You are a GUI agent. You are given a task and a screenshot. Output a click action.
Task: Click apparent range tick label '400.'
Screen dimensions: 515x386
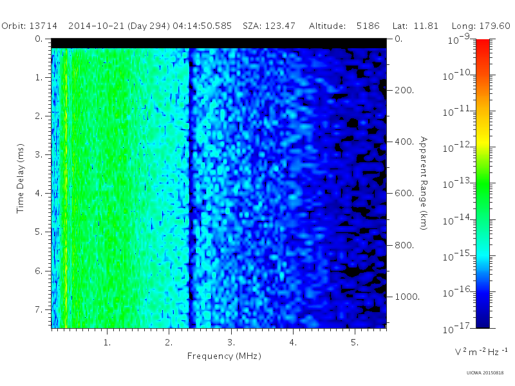(x=404, y=142)
